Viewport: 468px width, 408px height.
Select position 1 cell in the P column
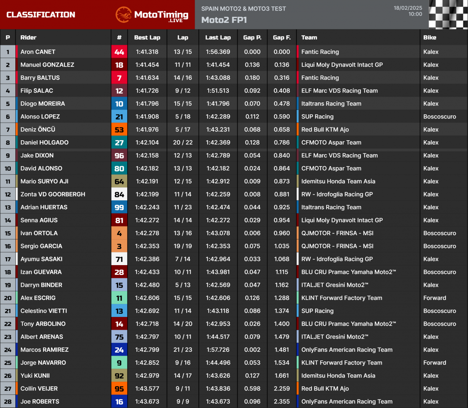point(7,52)
